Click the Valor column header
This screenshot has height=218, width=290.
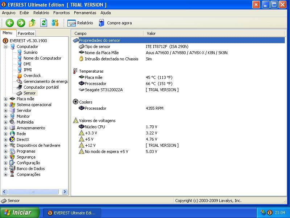pos(214,33)
